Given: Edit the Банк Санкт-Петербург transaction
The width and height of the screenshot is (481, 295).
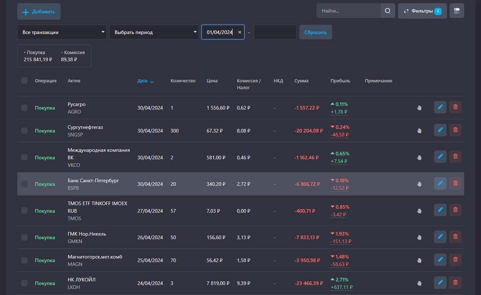Looking at the screenshot, I should pos(440,183).
